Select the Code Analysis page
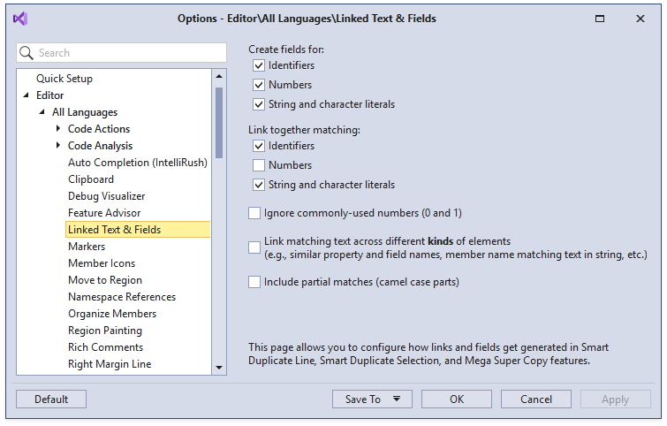667x426 pixels. click(x=100, y=146)
